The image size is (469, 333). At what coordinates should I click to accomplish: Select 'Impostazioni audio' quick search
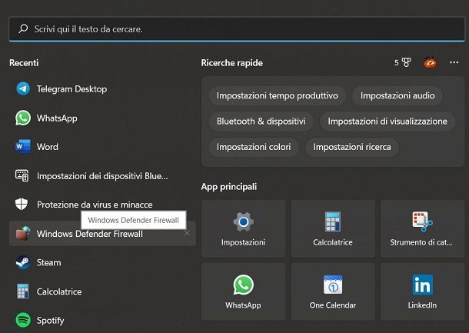click(x=397, y=95)
